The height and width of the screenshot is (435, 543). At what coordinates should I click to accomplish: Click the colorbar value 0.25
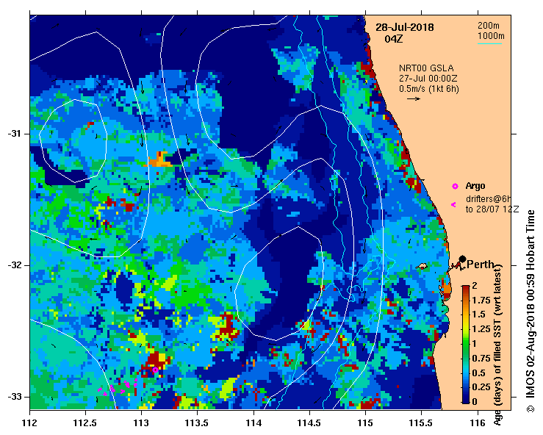pyautogui.click(x=481, y=387)
